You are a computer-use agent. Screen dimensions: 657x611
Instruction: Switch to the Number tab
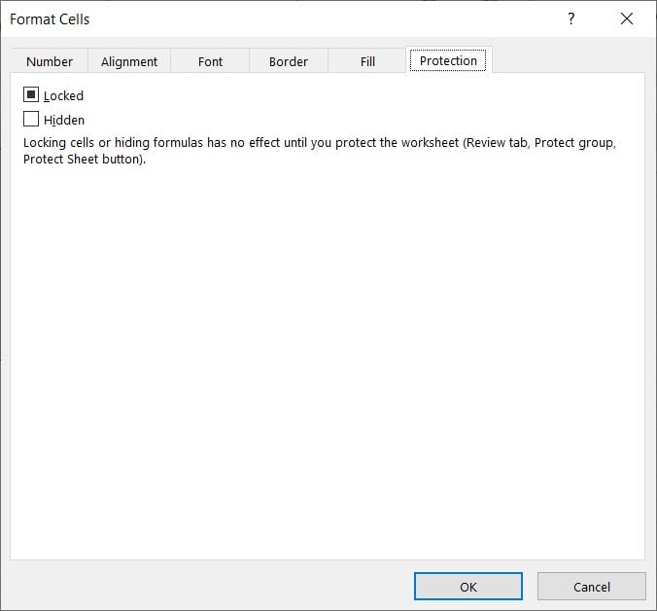50,61
